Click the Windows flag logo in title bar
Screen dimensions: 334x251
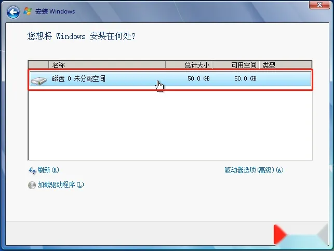pyautogui.click(x=28, y=11)
